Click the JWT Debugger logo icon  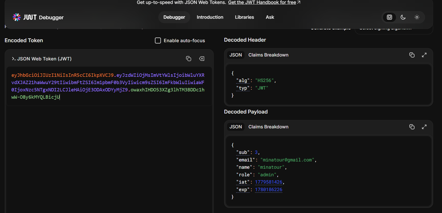coord(17,17)
